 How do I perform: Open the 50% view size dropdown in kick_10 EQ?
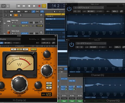[117, 47]
